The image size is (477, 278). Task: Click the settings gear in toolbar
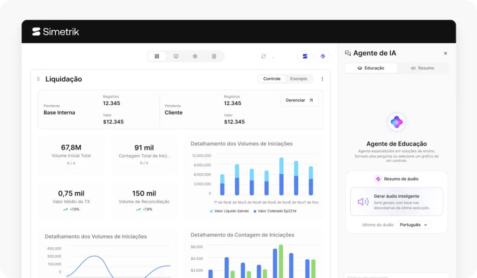[195, 56]
